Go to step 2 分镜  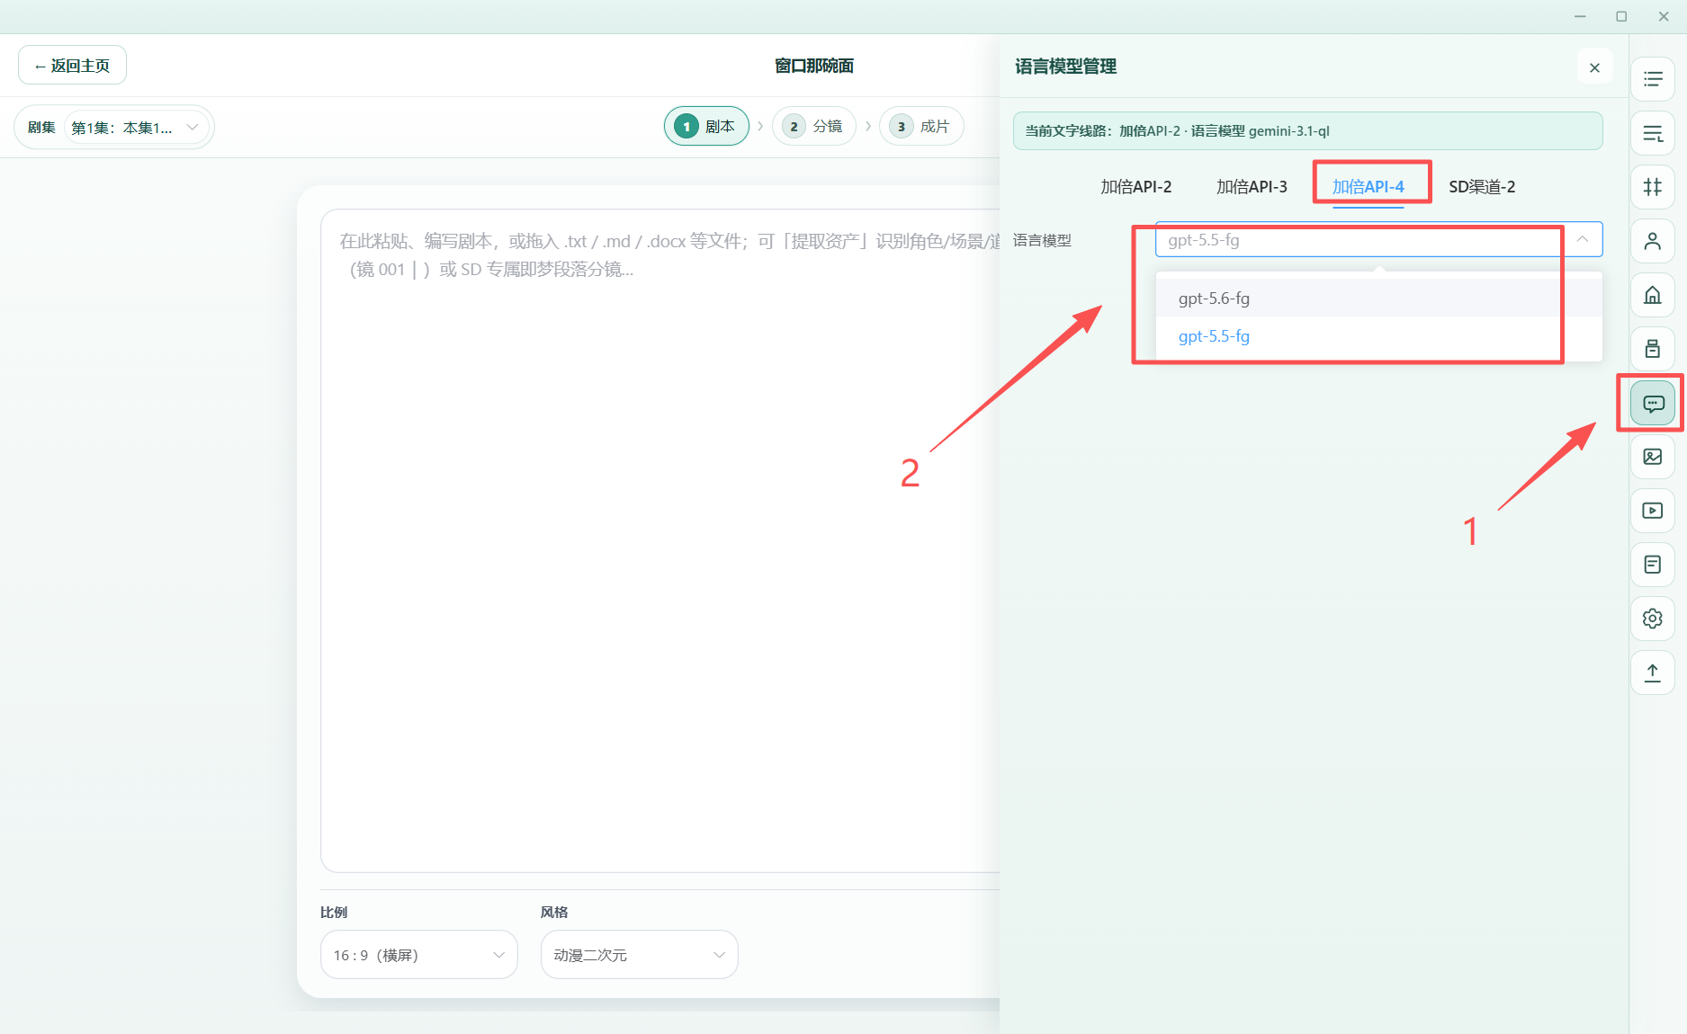pos(813,126)
